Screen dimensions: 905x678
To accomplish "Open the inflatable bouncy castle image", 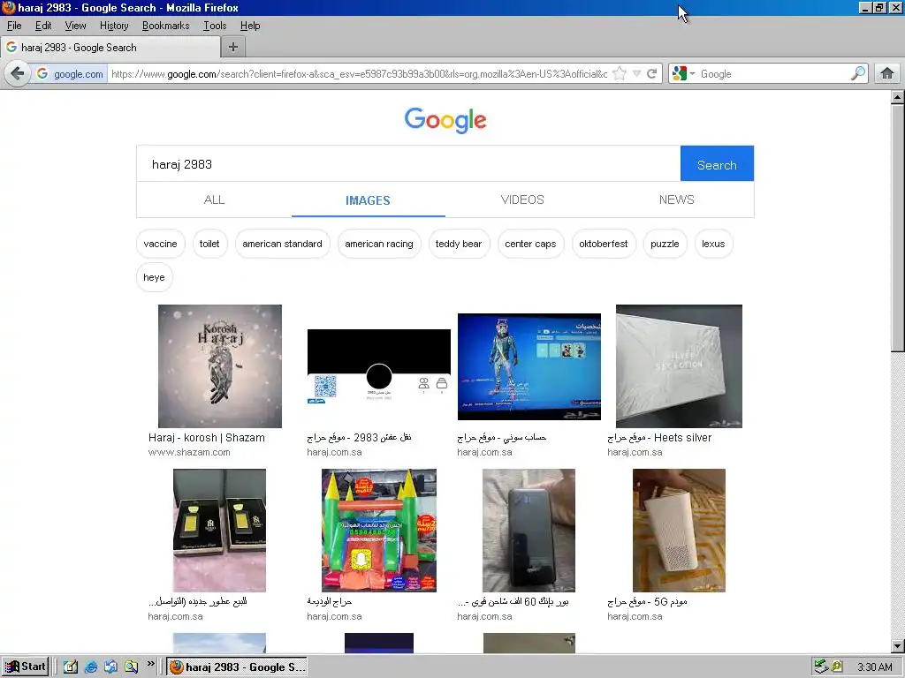I will pyautogui.click(x=378, y=531).
